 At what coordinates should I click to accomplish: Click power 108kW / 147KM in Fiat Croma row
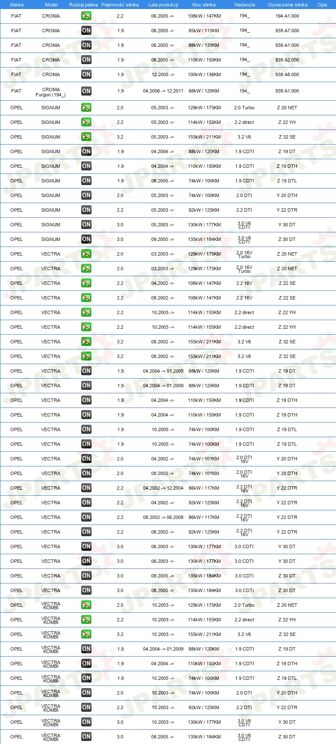(204, 16)
